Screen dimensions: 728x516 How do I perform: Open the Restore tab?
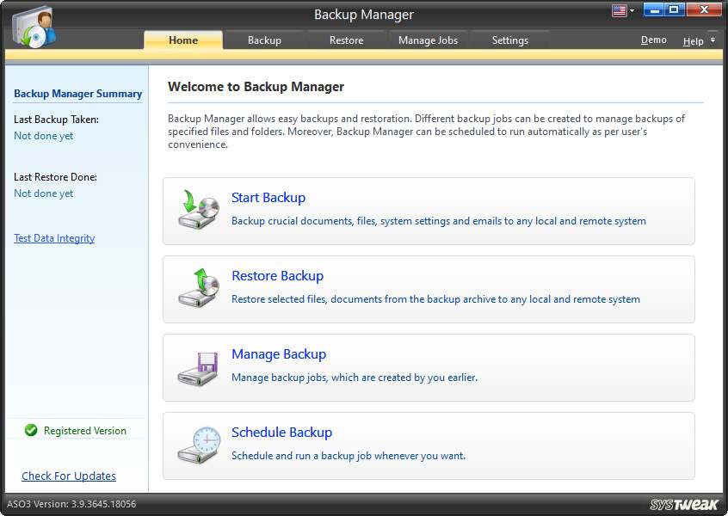(x=346, y=40)
